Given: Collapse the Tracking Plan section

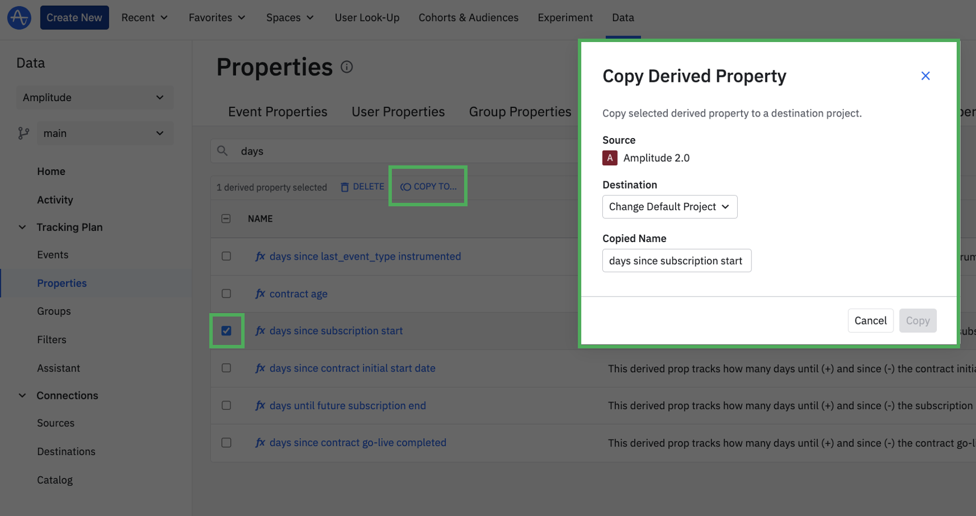Looking at the screenshot, I should (x=22, y=227).
